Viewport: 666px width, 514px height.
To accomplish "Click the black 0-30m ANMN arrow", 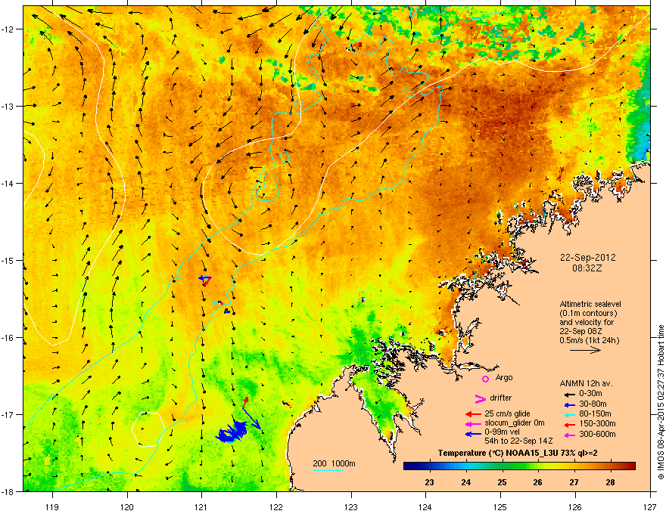I will [568, 394].
